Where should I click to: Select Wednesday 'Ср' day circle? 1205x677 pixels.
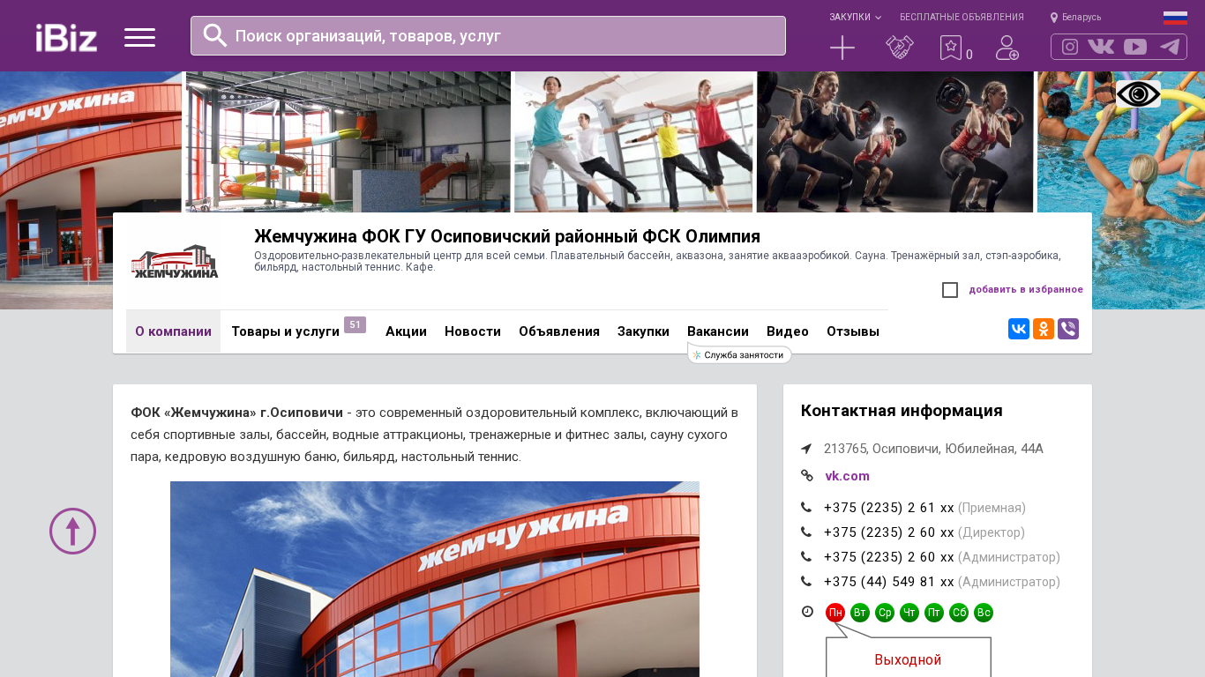(x=885, y=613)
